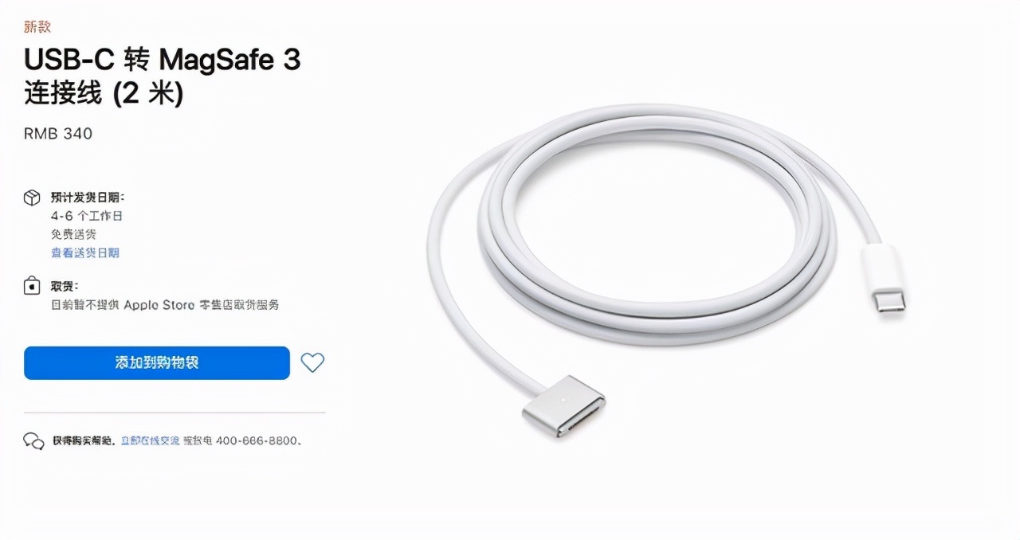Click the chat bubbles help icon

33,441
